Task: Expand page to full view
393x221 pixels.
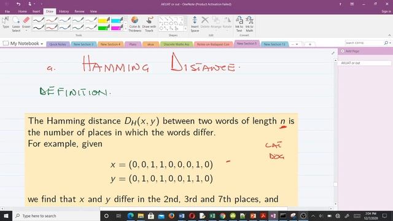Action: (x=333, y=53)
